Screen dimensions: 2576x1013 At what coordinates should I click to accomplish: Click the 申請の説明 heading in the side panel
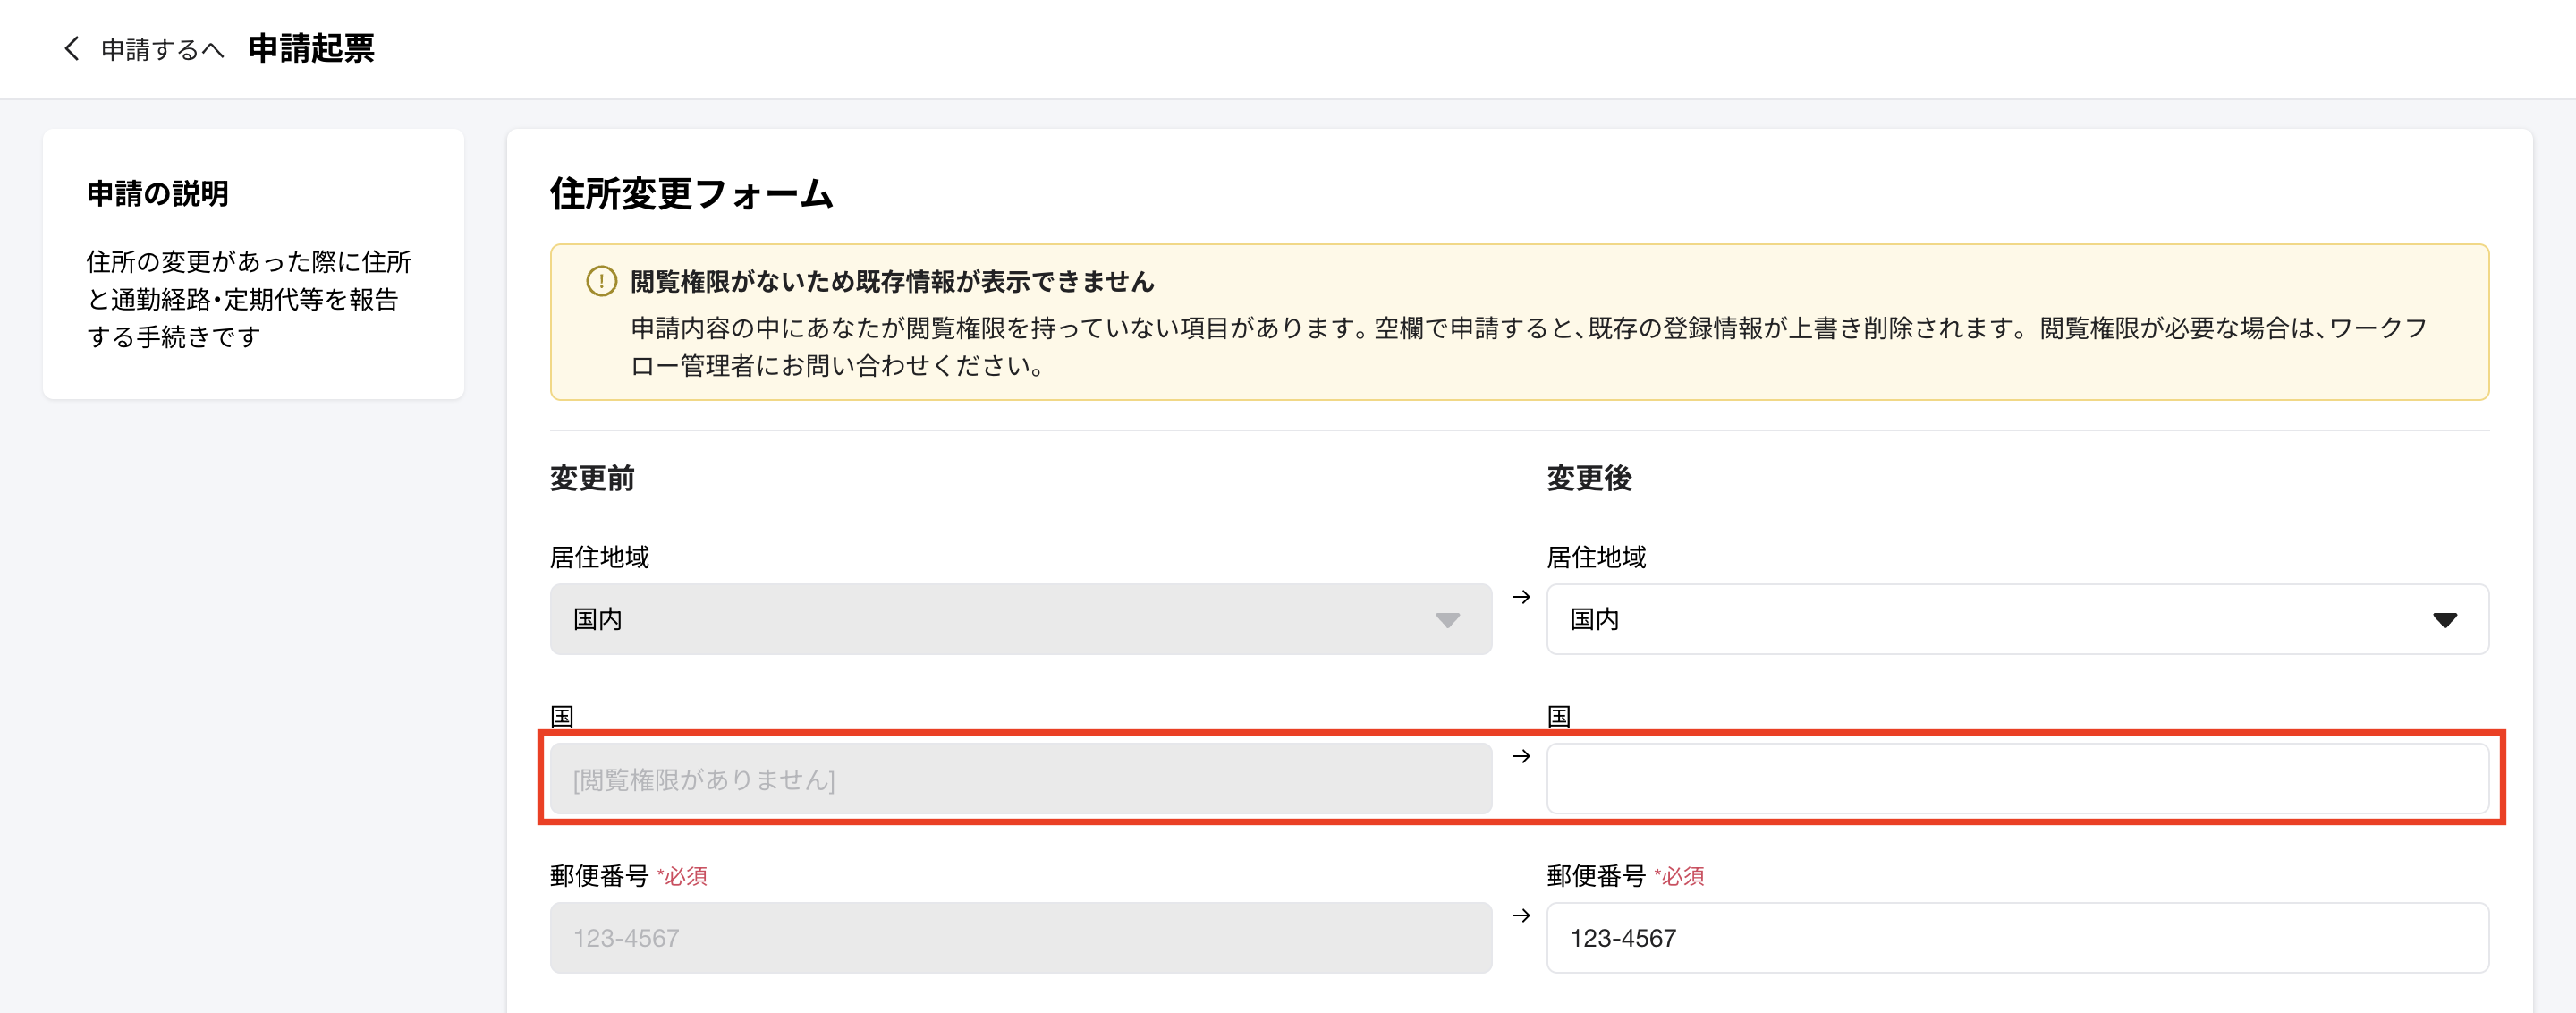coord(157,193)
